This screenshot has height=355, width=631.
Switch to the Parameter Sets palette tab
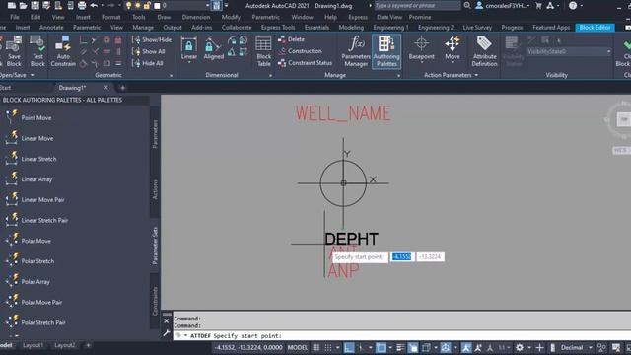(155, 246)
